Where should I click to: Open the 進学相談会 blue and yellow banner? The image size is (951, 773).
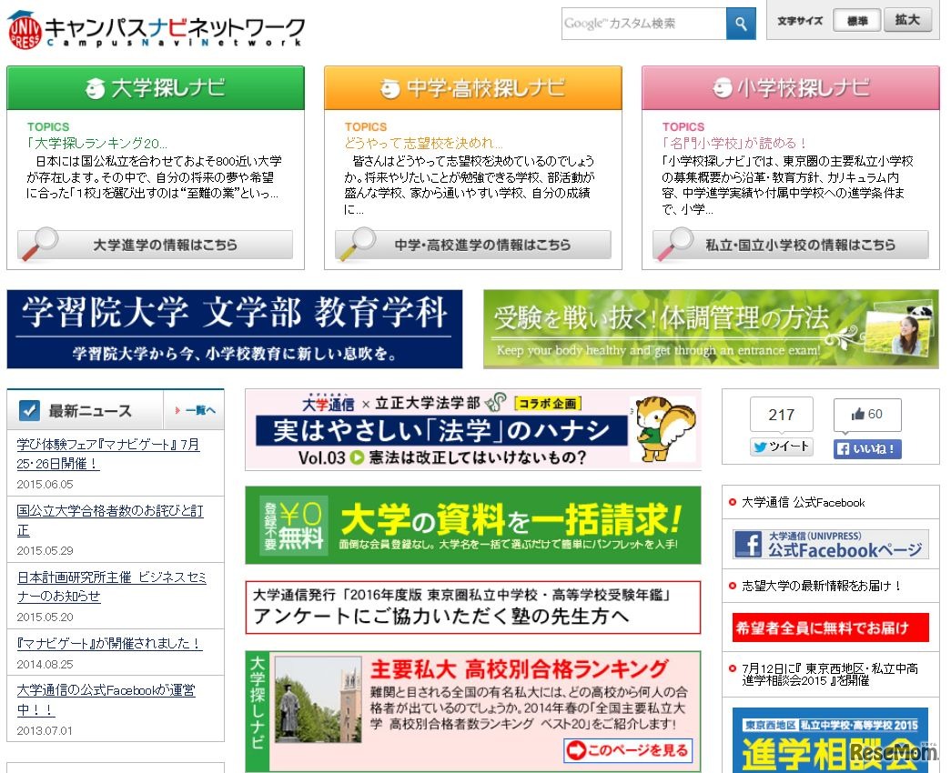831,740
